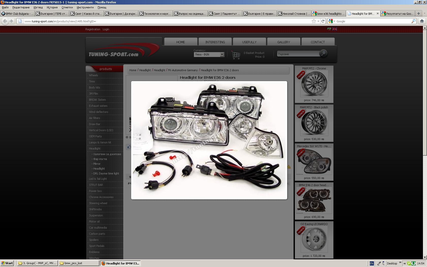Open the INTERESTING navigation tab

coord(215,42)
